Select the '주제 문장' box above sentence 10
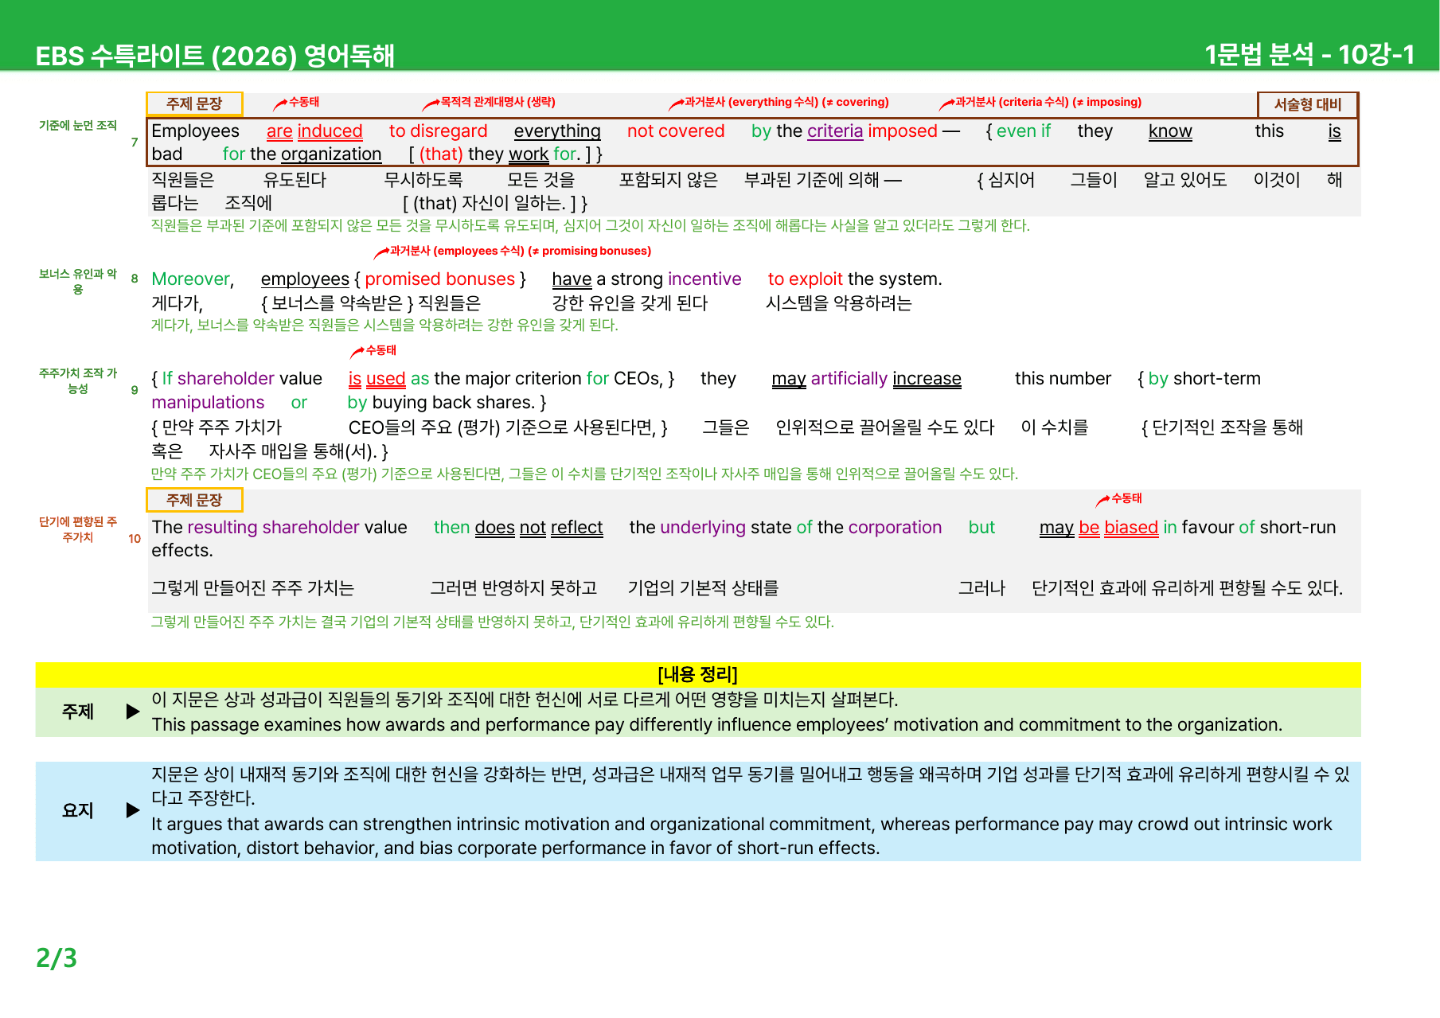1440x1018 pixels. (194, 500)
